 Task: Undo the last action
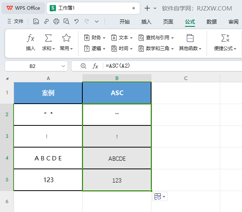77,22
